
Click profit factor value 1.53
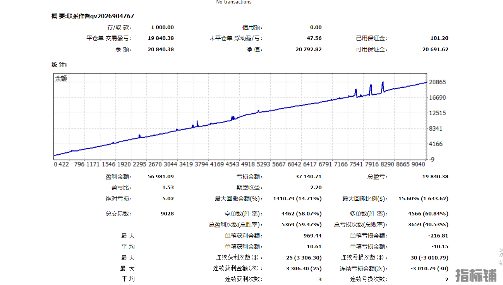pyautogui.click(x=168, y=188)
